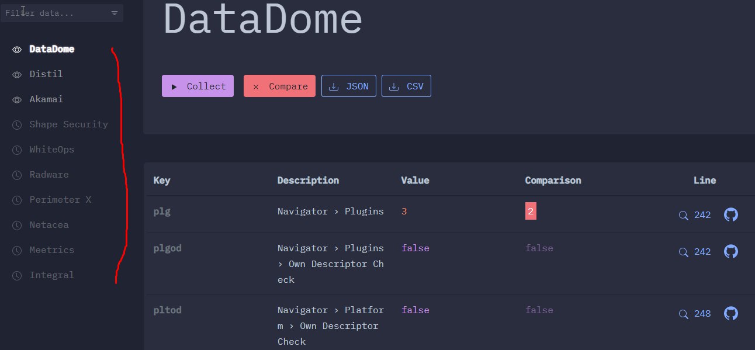Open line 248 link in pltod row

click(702, 314)
